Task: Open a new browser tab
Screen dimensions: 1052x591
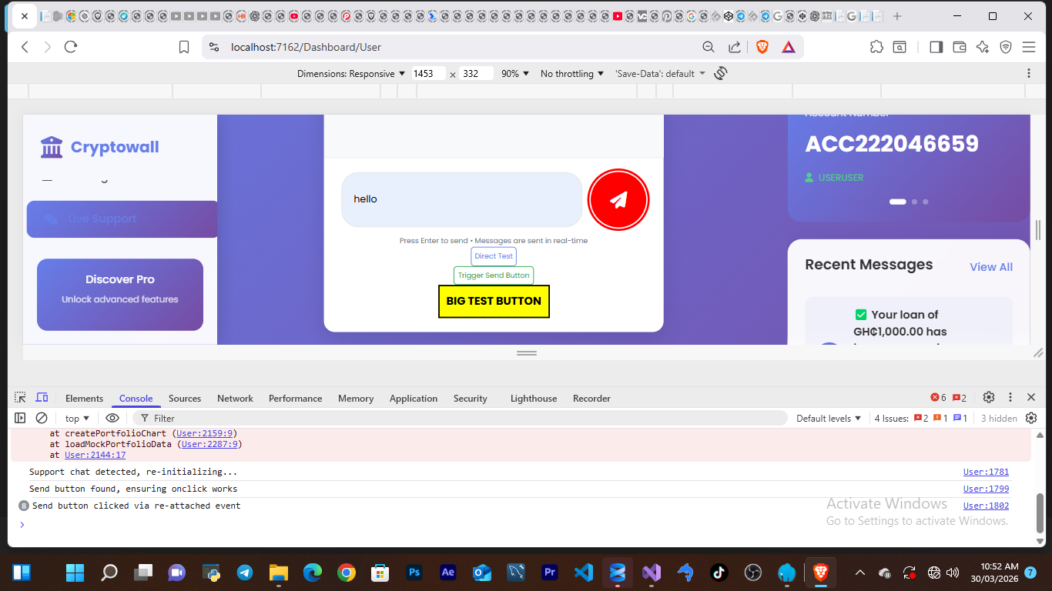Action: pos(897,16)
